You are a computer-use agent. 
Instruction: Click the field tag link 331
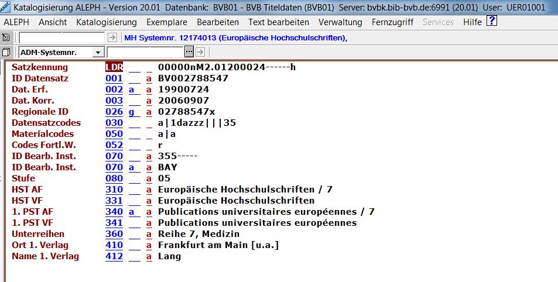pyautogui.click(x=114, y=201)
